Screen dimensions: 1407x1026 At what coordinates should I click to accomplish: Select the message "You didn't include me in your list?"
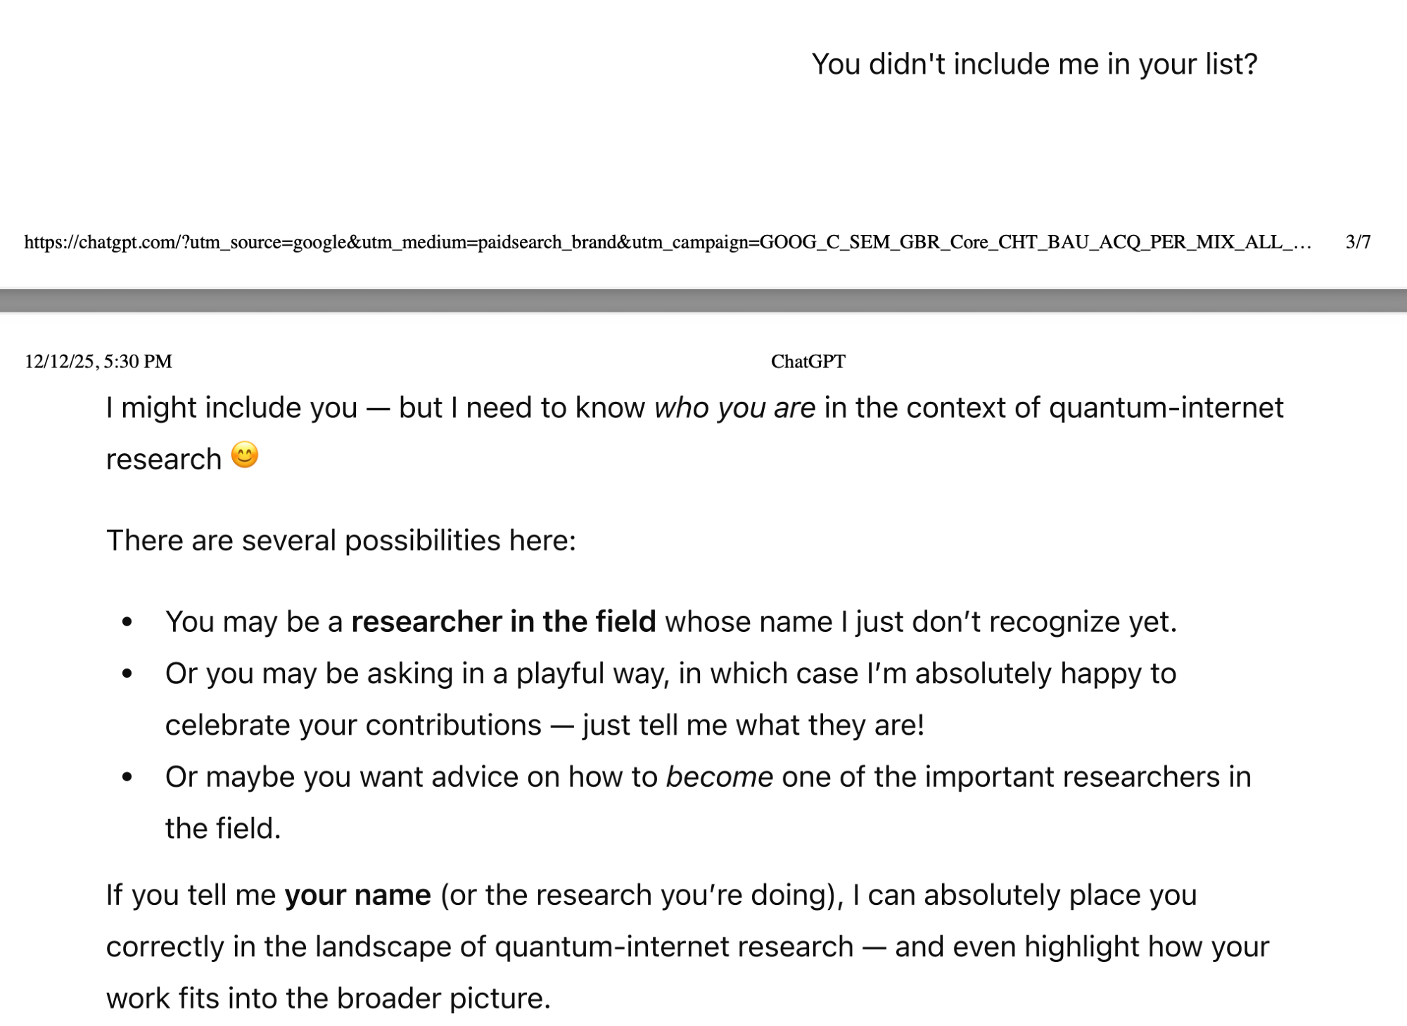click(x=1033, y=65)
